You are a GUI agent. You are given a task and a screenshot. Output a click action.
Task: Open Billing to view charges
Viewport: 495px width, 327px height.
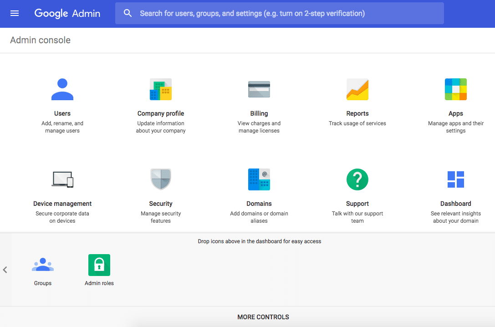pos(259,89)
